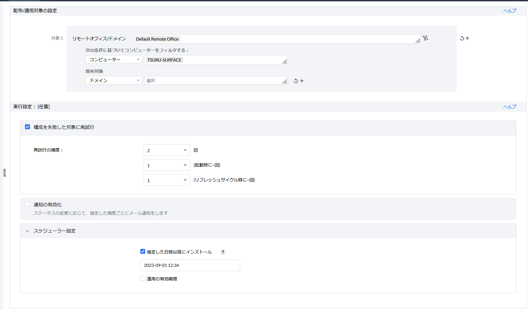Enable the notification checkbox
Viewport: 528px width, 310px height.
[x=28, y=204]
